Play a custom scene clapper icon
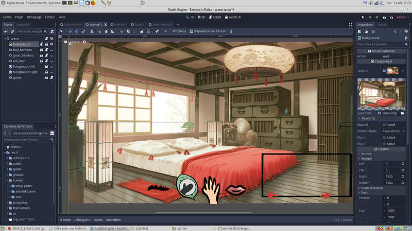This screenshot has height=231, width=412. point(391,17)
